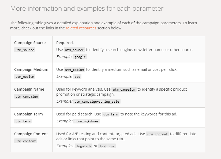Select utm_term code tag under Campaign Term

(23, 121)
